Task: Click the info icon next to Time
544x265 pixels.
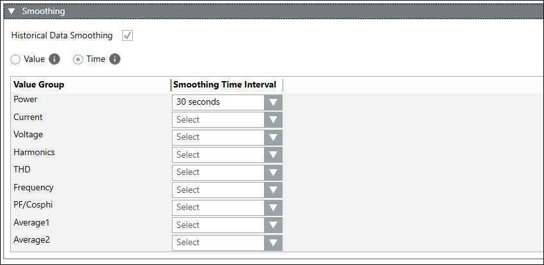Action: [114, 59]
